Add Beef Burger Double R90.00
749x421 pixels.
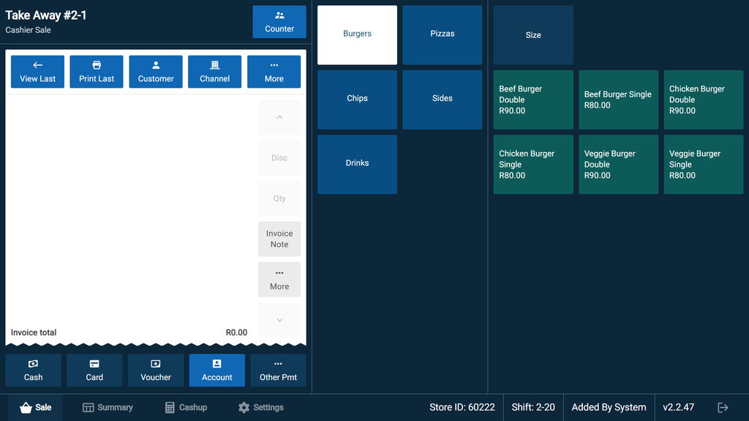[533, 99]
